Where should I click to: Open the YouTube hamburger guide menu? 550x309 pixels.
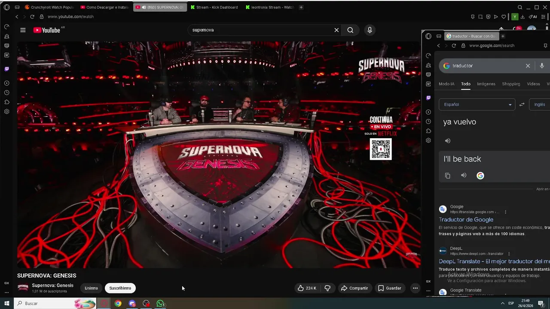click(x=23, y=30)
